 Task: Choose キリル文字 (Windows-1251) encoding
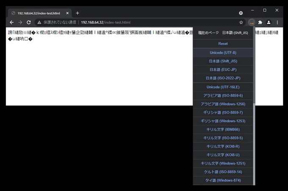[x=223, y=163]
